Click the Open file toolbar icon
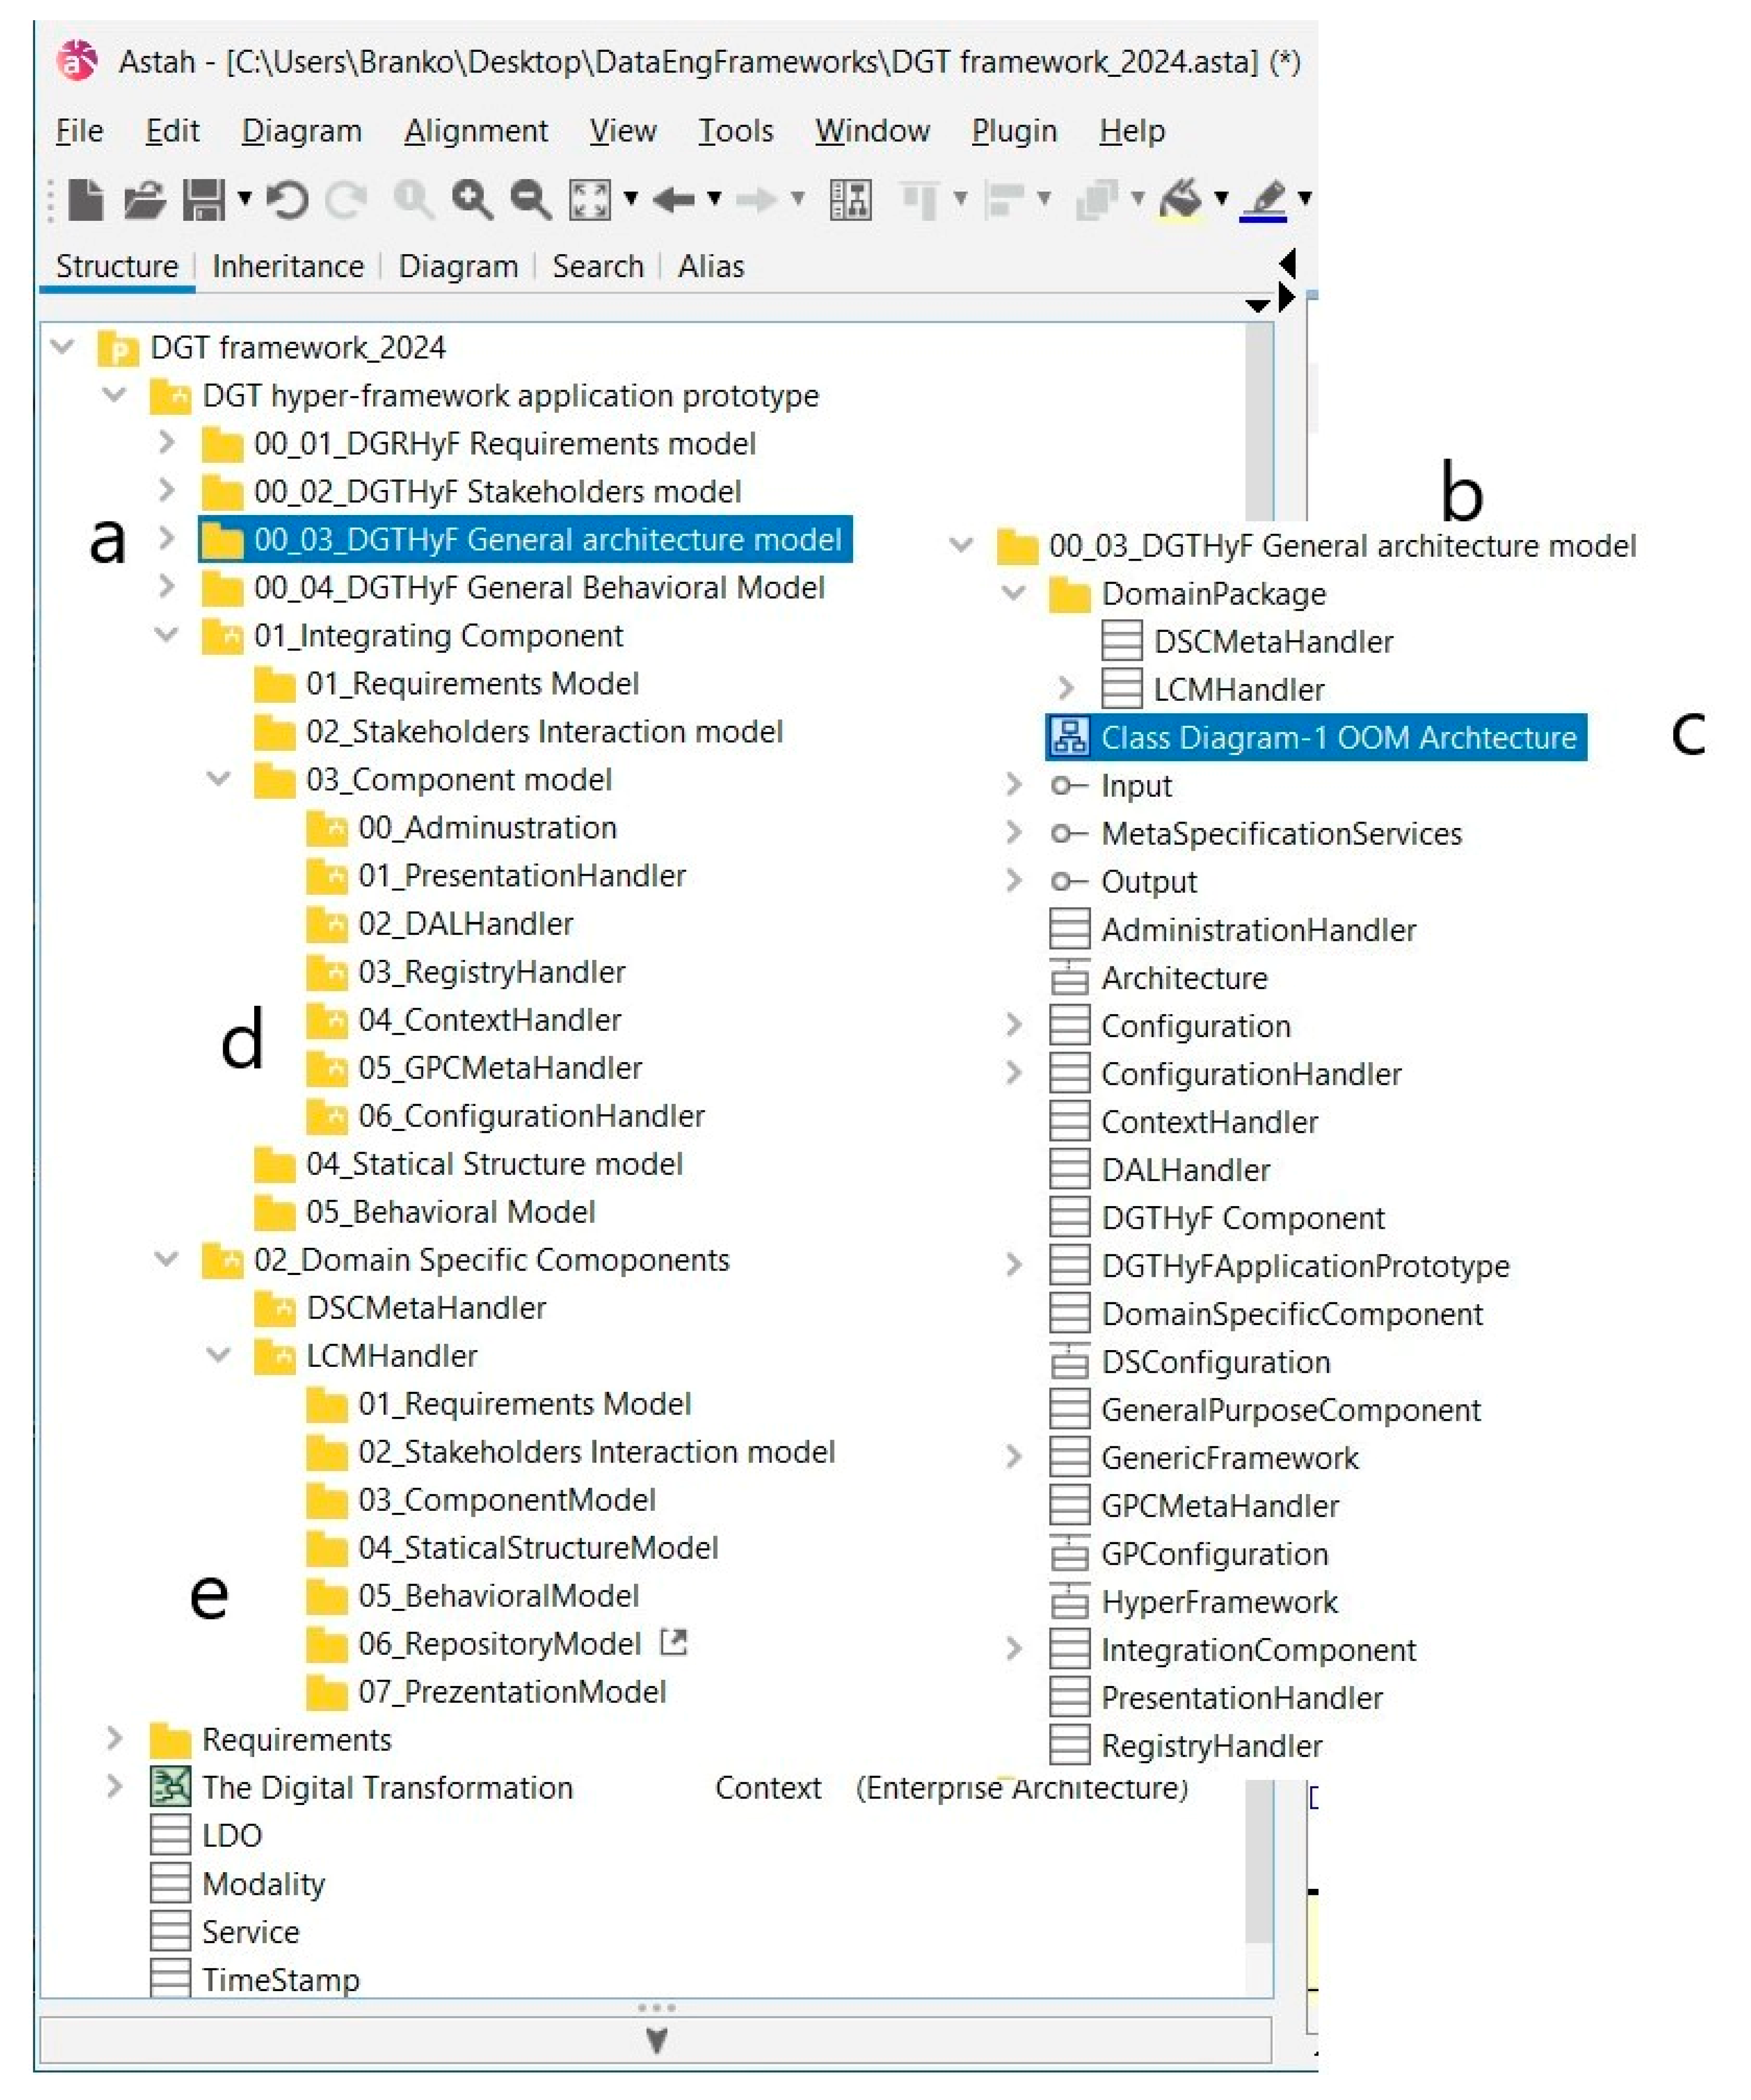This screenshot has height=2100, width=1751. [x=145, y=200]
